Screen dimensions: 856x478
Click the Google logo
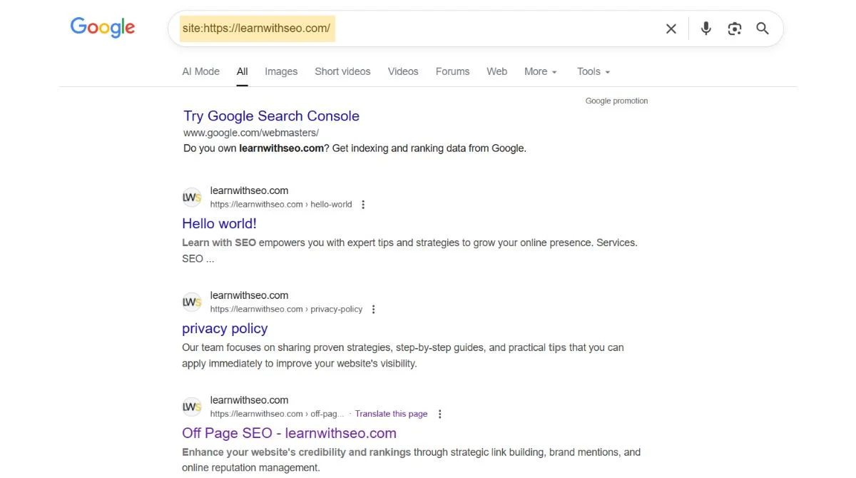103,28
